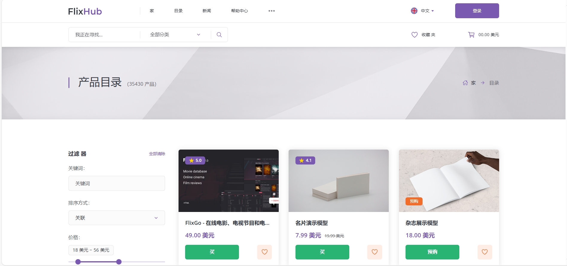Click the 产品目录 page heading
Viewport: 567px width, 266px height.
(100, 82)
